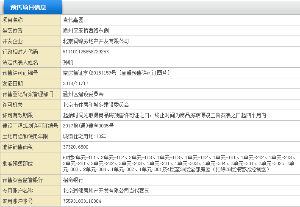The width and height of the screenshot is (300, 207).
Task: Click the 许可有效期限 label
Action: click(18, 115)
